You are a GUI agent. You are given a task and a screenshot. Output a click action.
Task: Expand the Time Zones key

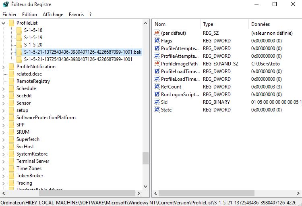[4, 169]
